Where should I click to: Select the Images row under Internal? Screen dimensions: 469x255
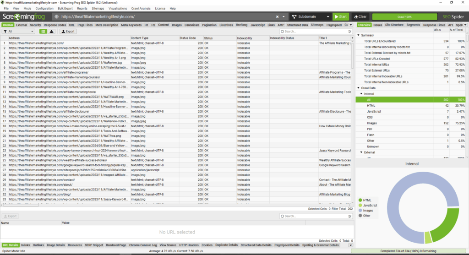pyautogui.click(x=410, y=123)
